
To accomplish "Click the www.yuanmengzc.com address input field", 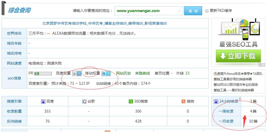I will pyautogui.click(x=145, y=11).
